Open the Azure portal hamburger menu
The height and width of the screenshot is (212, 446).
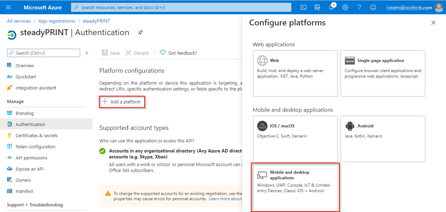click(x=9, y=7)
